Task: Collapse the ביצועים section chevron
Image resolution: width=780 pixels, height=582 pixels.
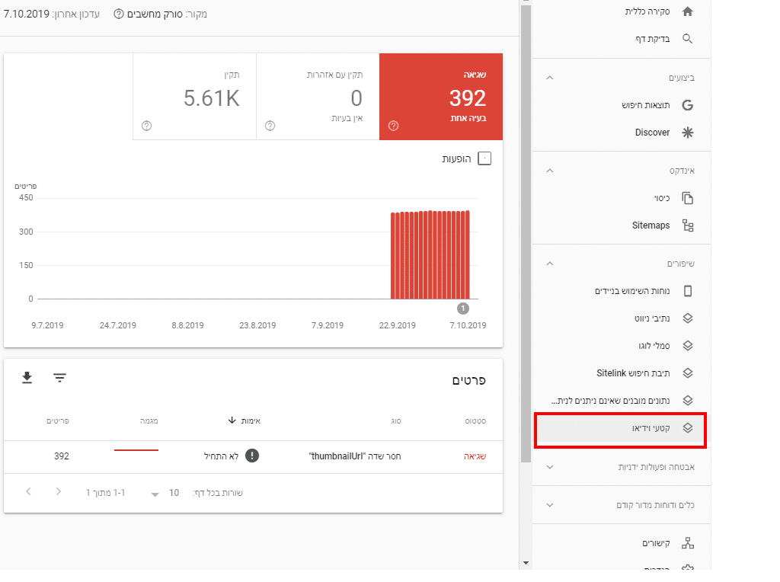Action: (550, 78)
